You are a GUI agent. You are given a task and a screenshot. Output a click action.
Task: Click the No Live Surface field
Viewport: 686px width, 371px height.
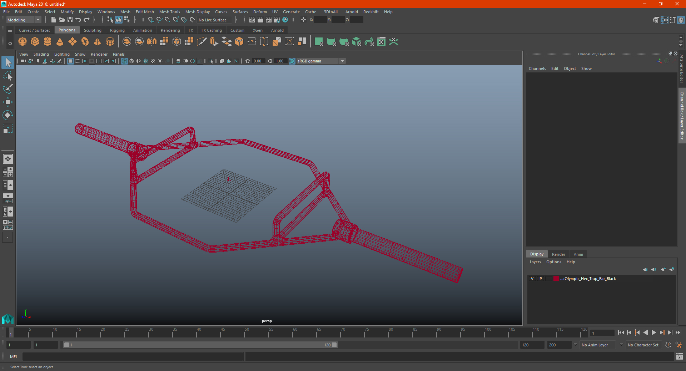pos(214,20)
